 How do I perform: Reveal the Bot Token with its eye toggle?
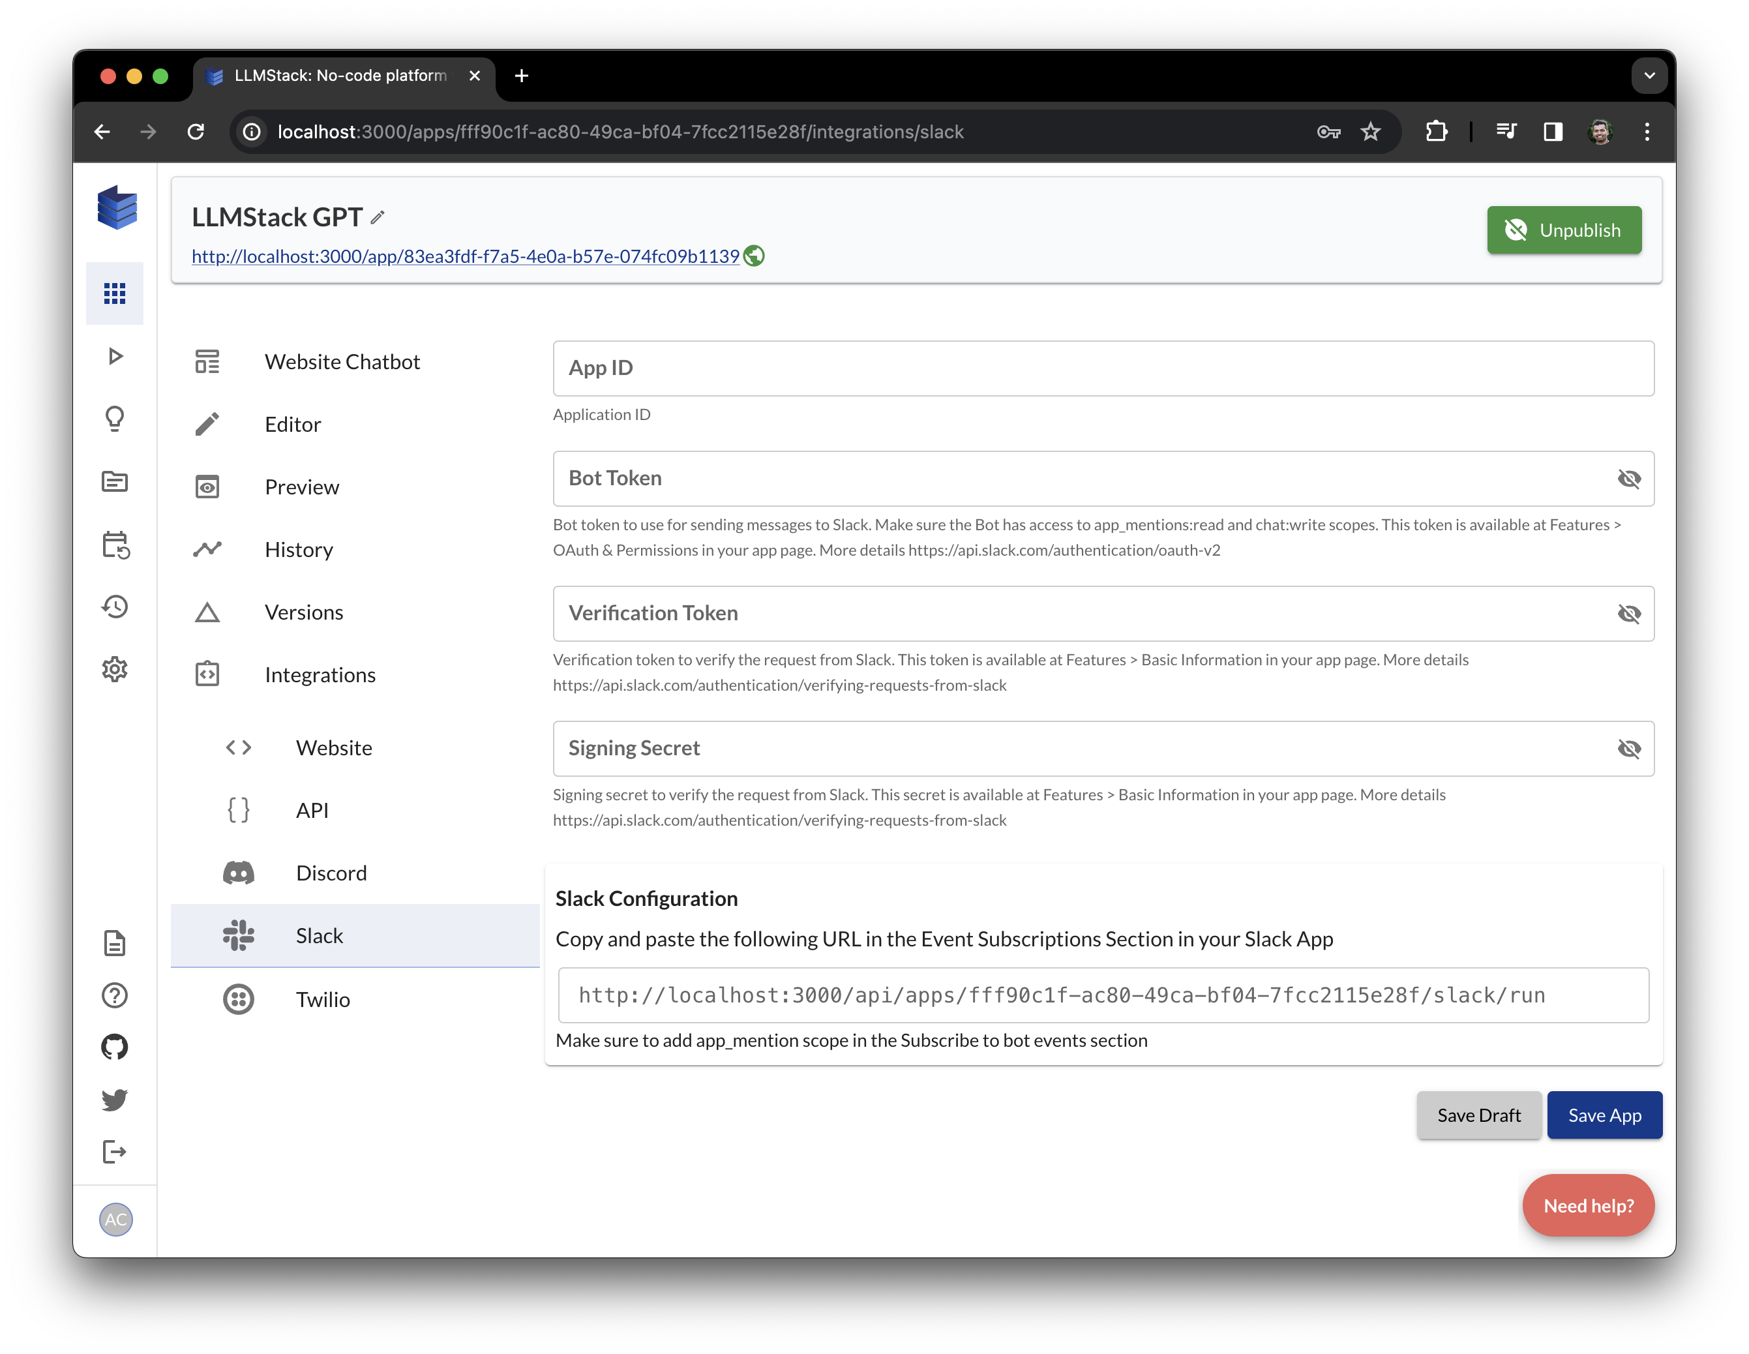pyautogui.click(x=1629, y=479)
